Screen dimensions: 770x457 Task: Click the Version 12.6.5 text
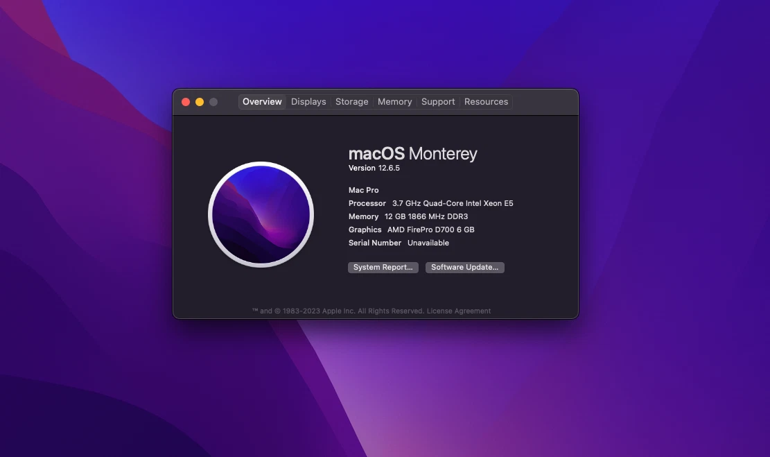pos(374,168)
